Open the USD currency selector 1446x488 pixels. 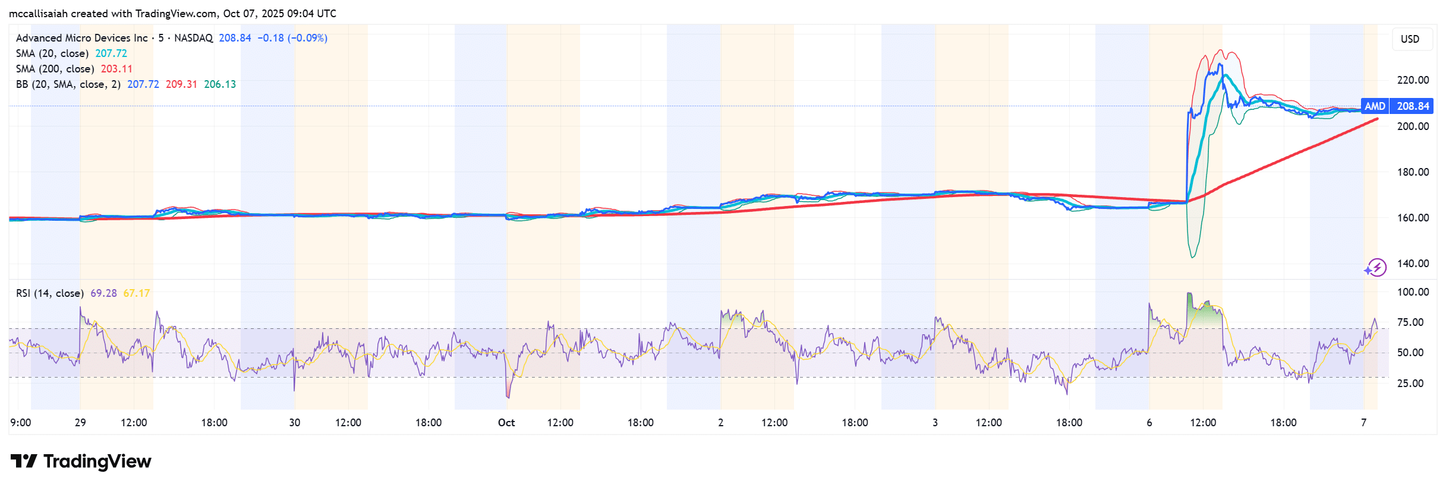1410,39
